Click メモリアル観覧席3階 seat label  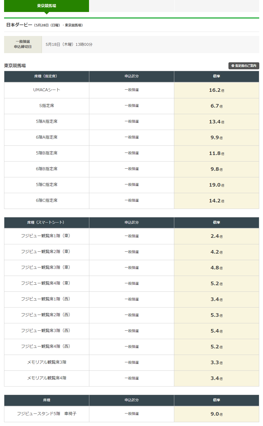click(x=47, y=362)
